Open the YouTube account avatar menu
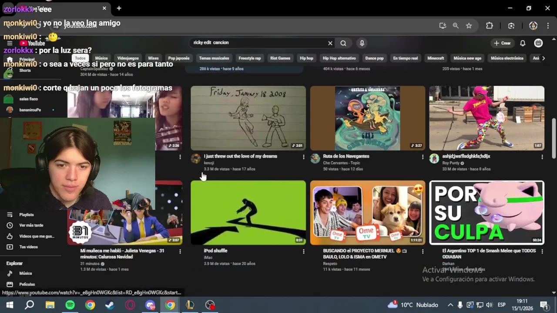Screen dimensions: 557x313 tap(538, 43)
